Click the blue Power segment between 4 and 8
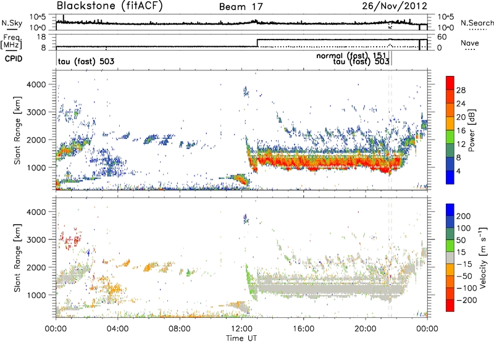Screen dimensions: 494x342 (450, 164)
